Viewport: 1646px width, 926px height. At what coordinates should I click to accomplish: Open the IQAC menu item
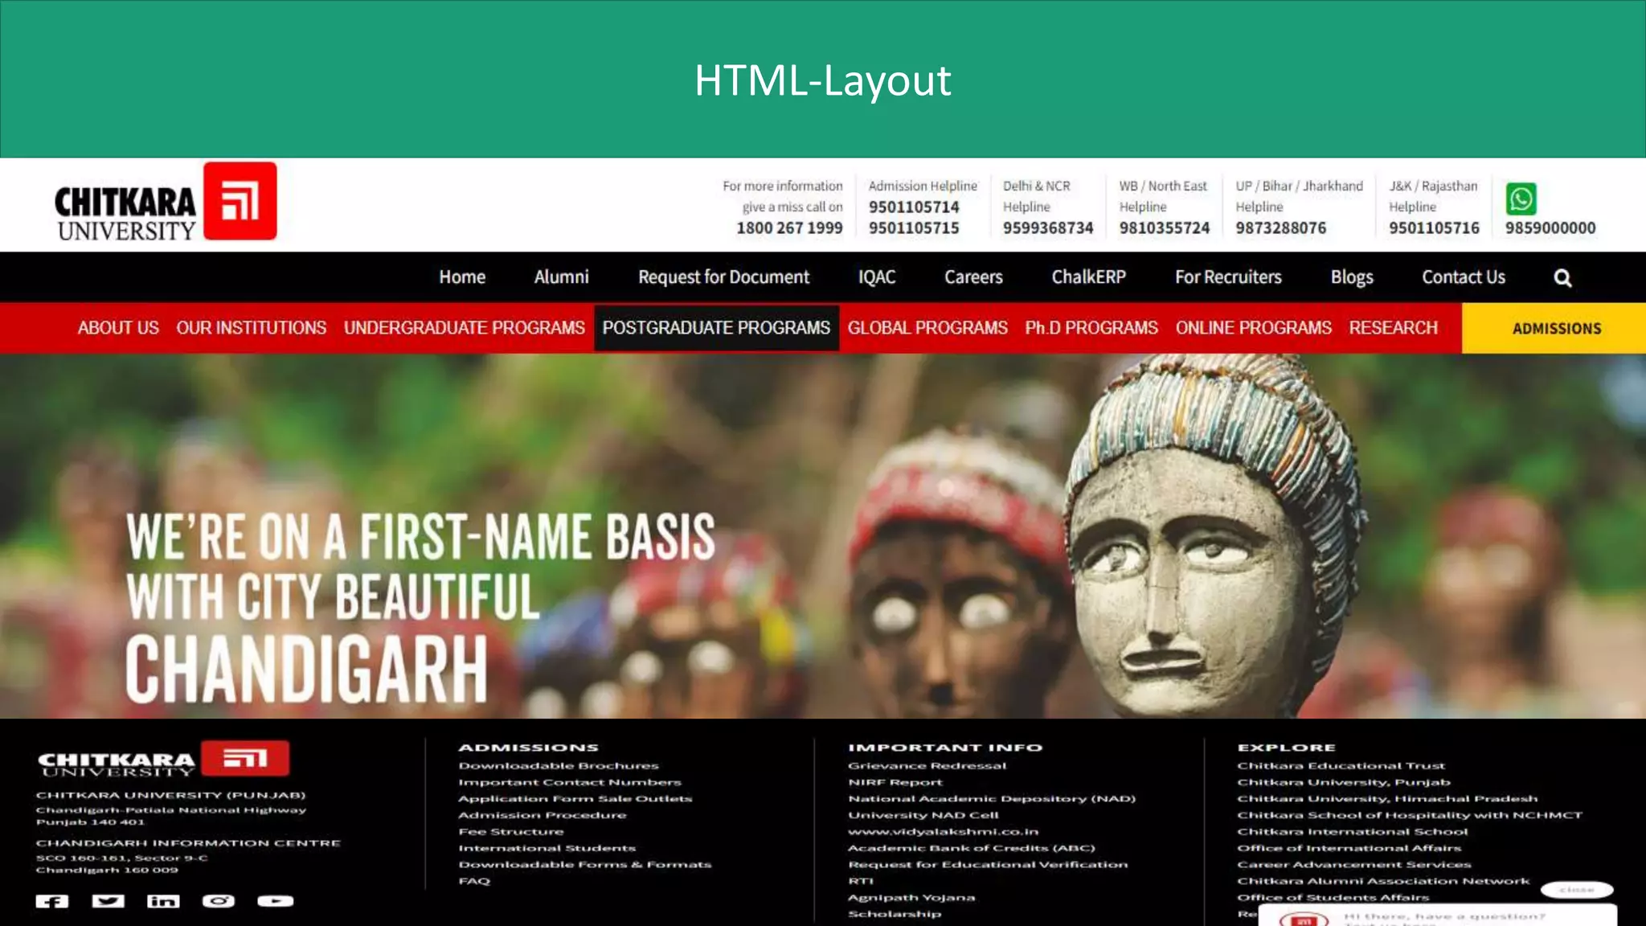pos(876,277)
